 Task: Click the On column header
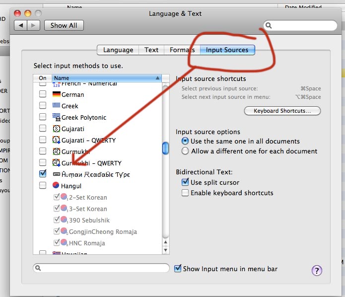pos(43,78)
